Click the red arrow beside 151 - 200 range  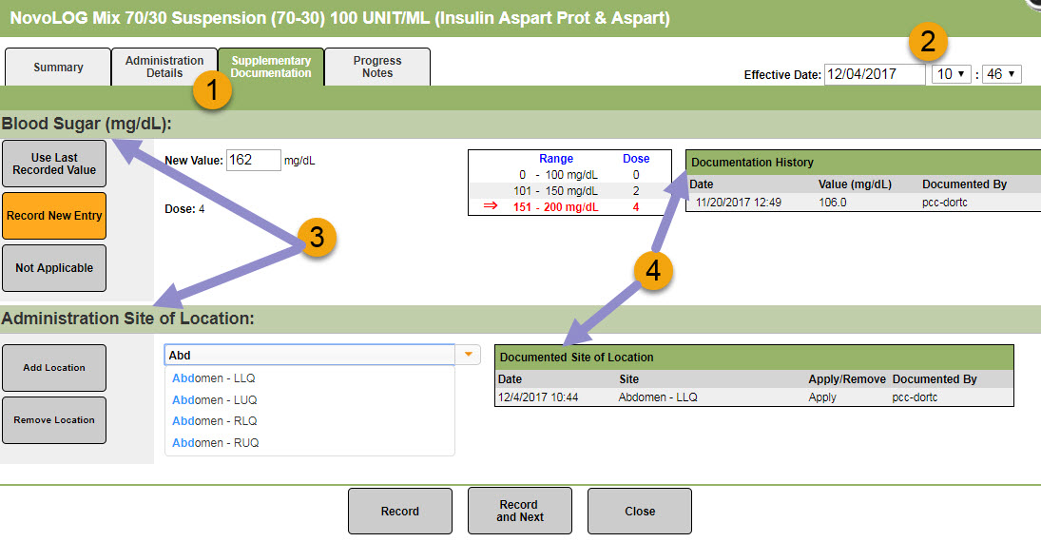click(491, 206)
